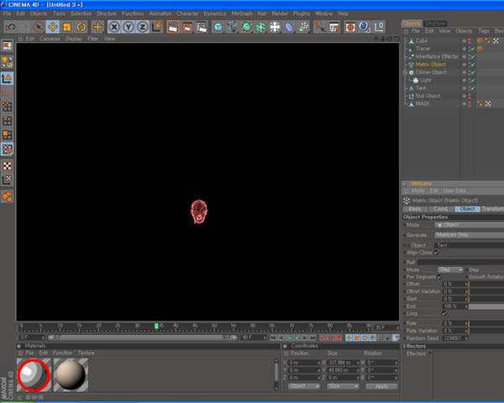Select the tan sphere material thumbnail
The width and height of the screenshot is (504, 403).
click(x=71, y=375)
